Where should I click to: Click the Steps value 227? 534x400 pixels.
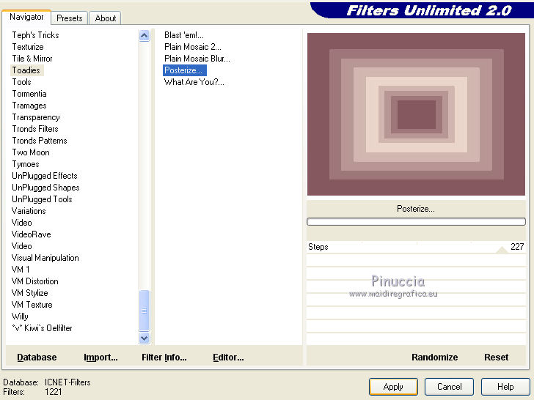tap(517, 247)
